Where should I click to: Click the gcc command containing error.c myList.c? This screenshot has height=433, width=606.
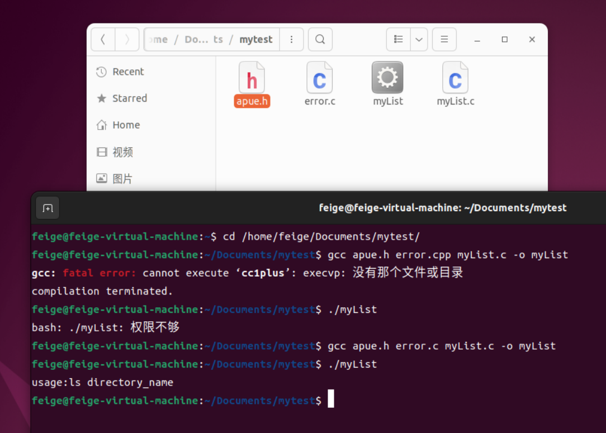pyautogui.click(x=442, y=346)
